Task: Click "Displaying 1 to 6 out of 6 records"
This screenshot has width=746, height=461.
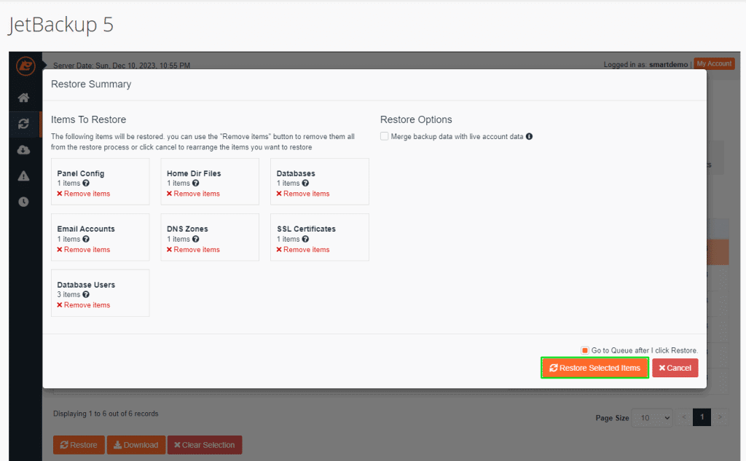Action: pos(106,414)
